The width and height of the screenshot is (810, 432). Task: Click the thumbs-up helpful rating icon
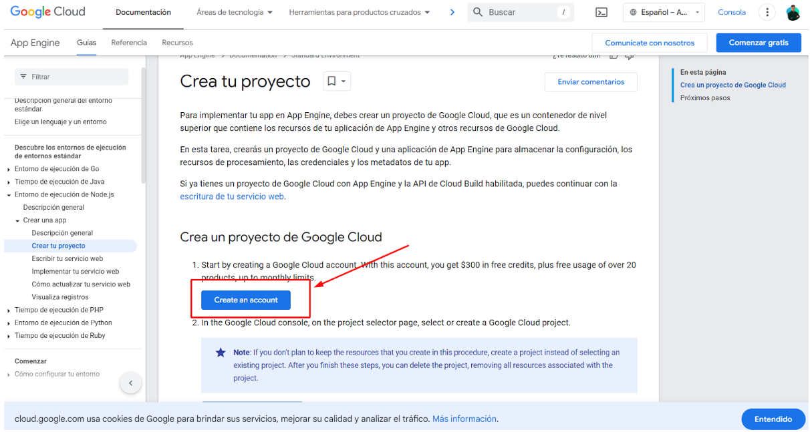coord(614,56)
